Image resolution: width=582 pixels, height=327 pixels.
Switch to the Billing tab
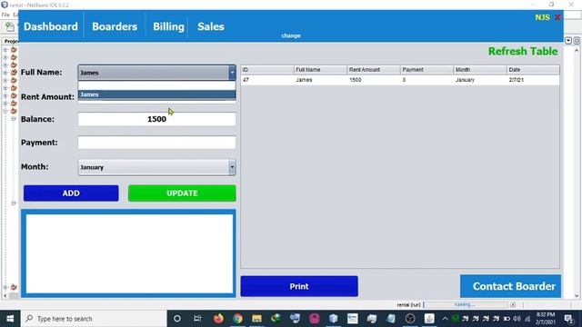click(168, 26)
